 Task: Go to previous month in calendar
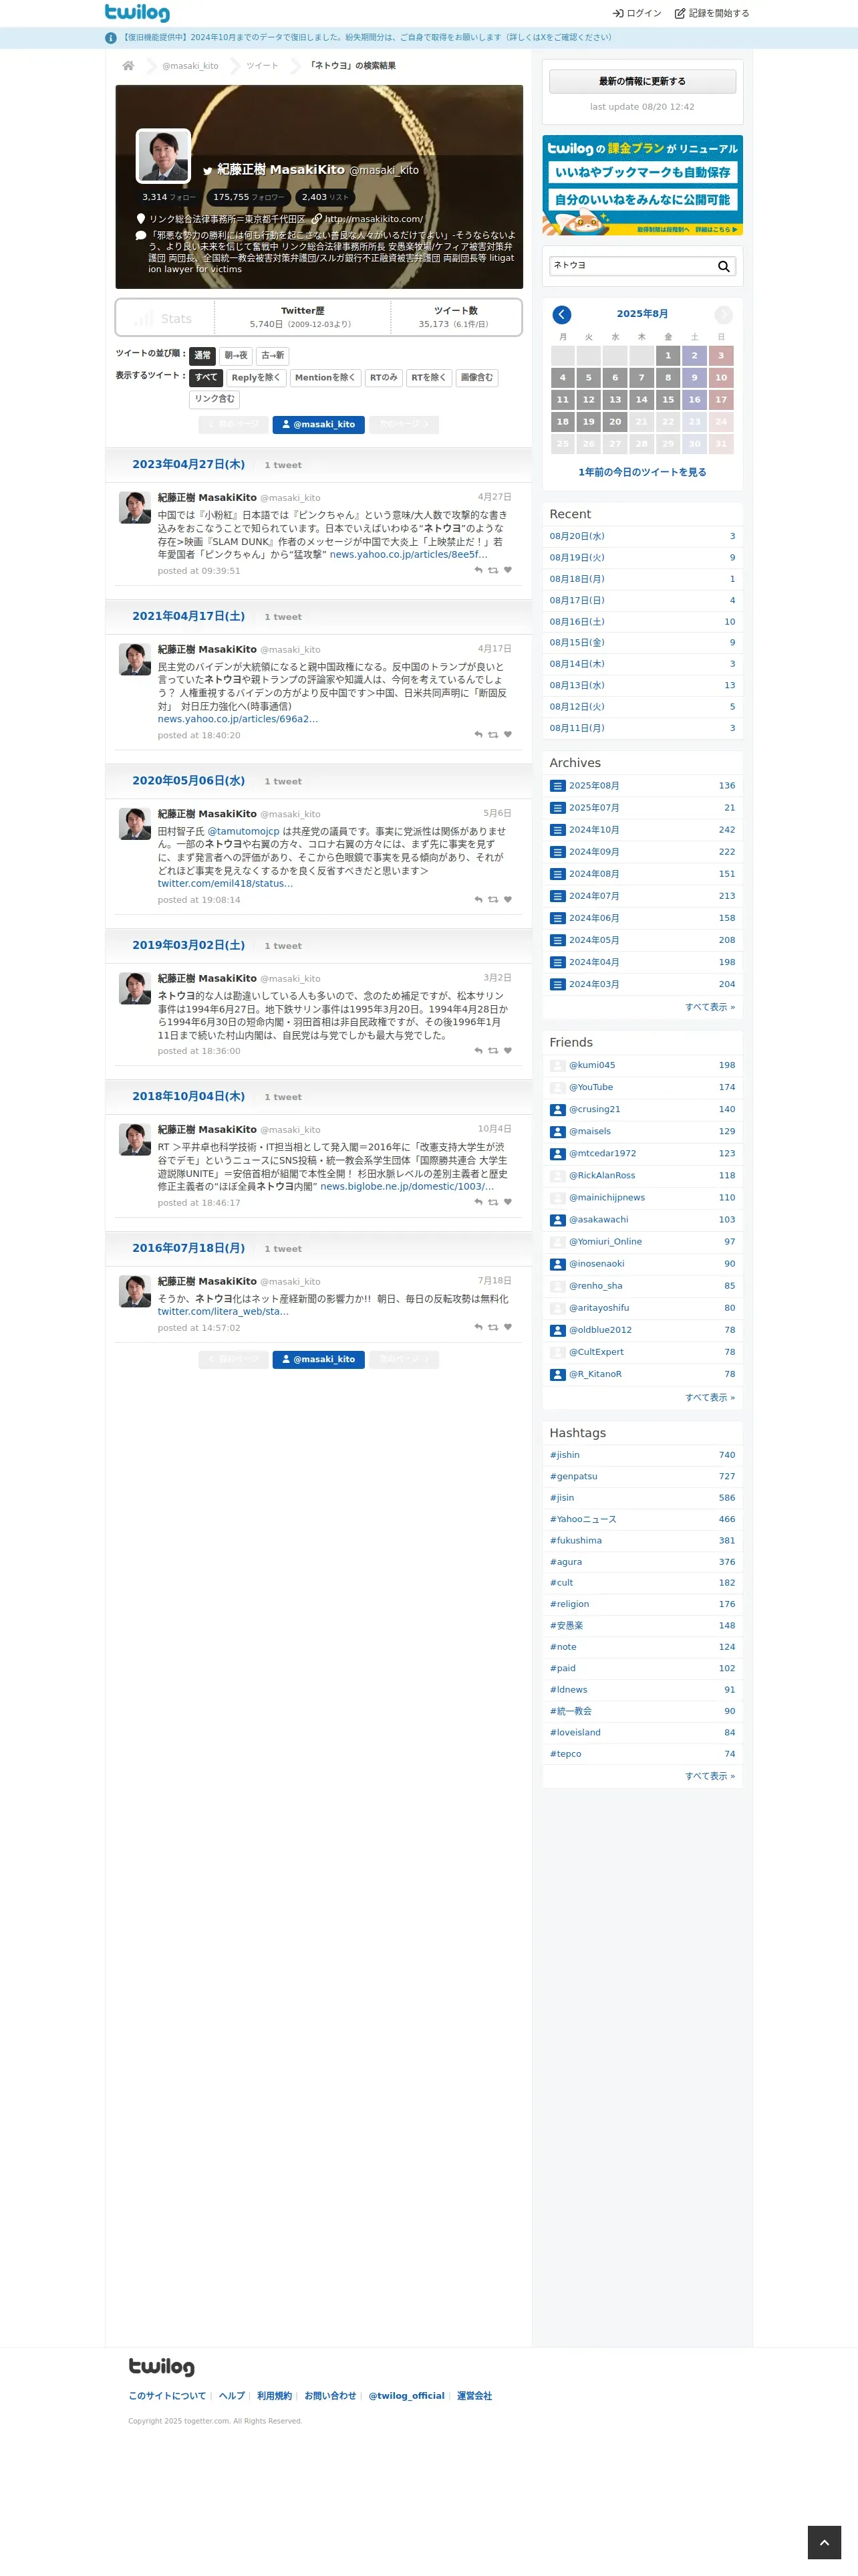561,314
